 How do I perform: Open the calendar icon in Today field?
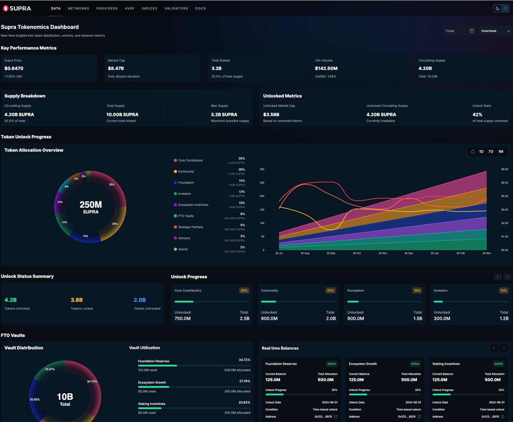(x=472, y=31)
